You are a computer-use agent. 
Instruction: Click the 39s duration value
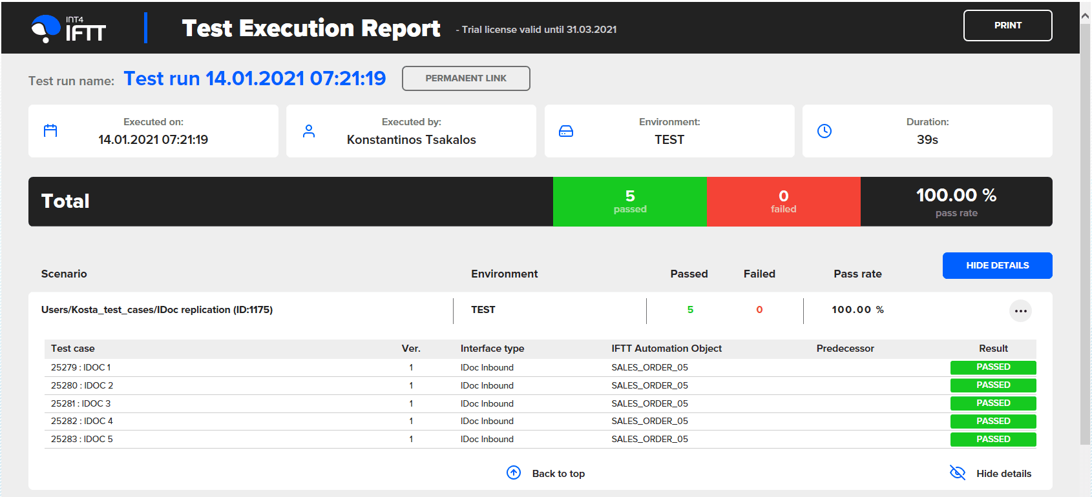coord(927,140)
